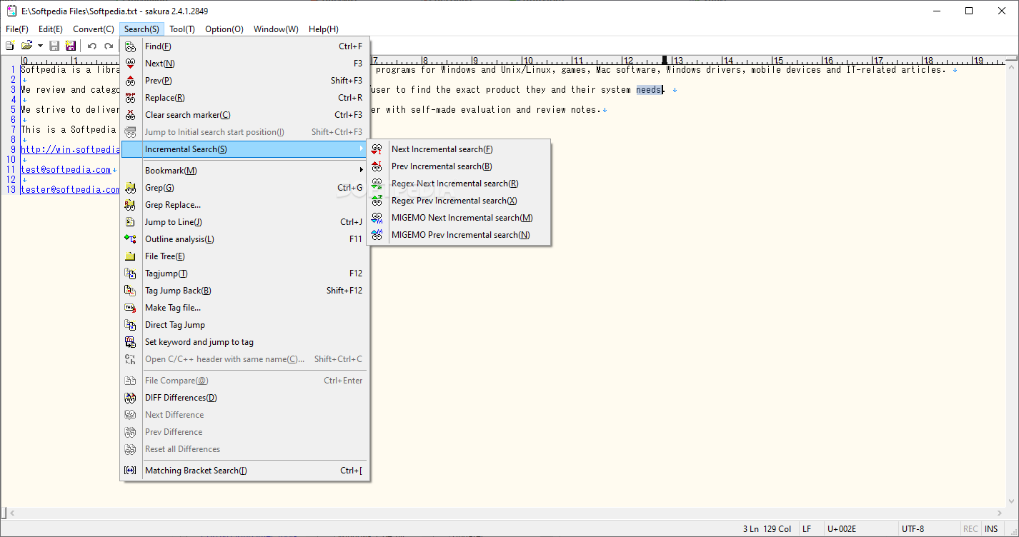Open the Convert(C) menu
Image resolution: width=1019 pixels, height=537 pixels.
coord(94,29)
